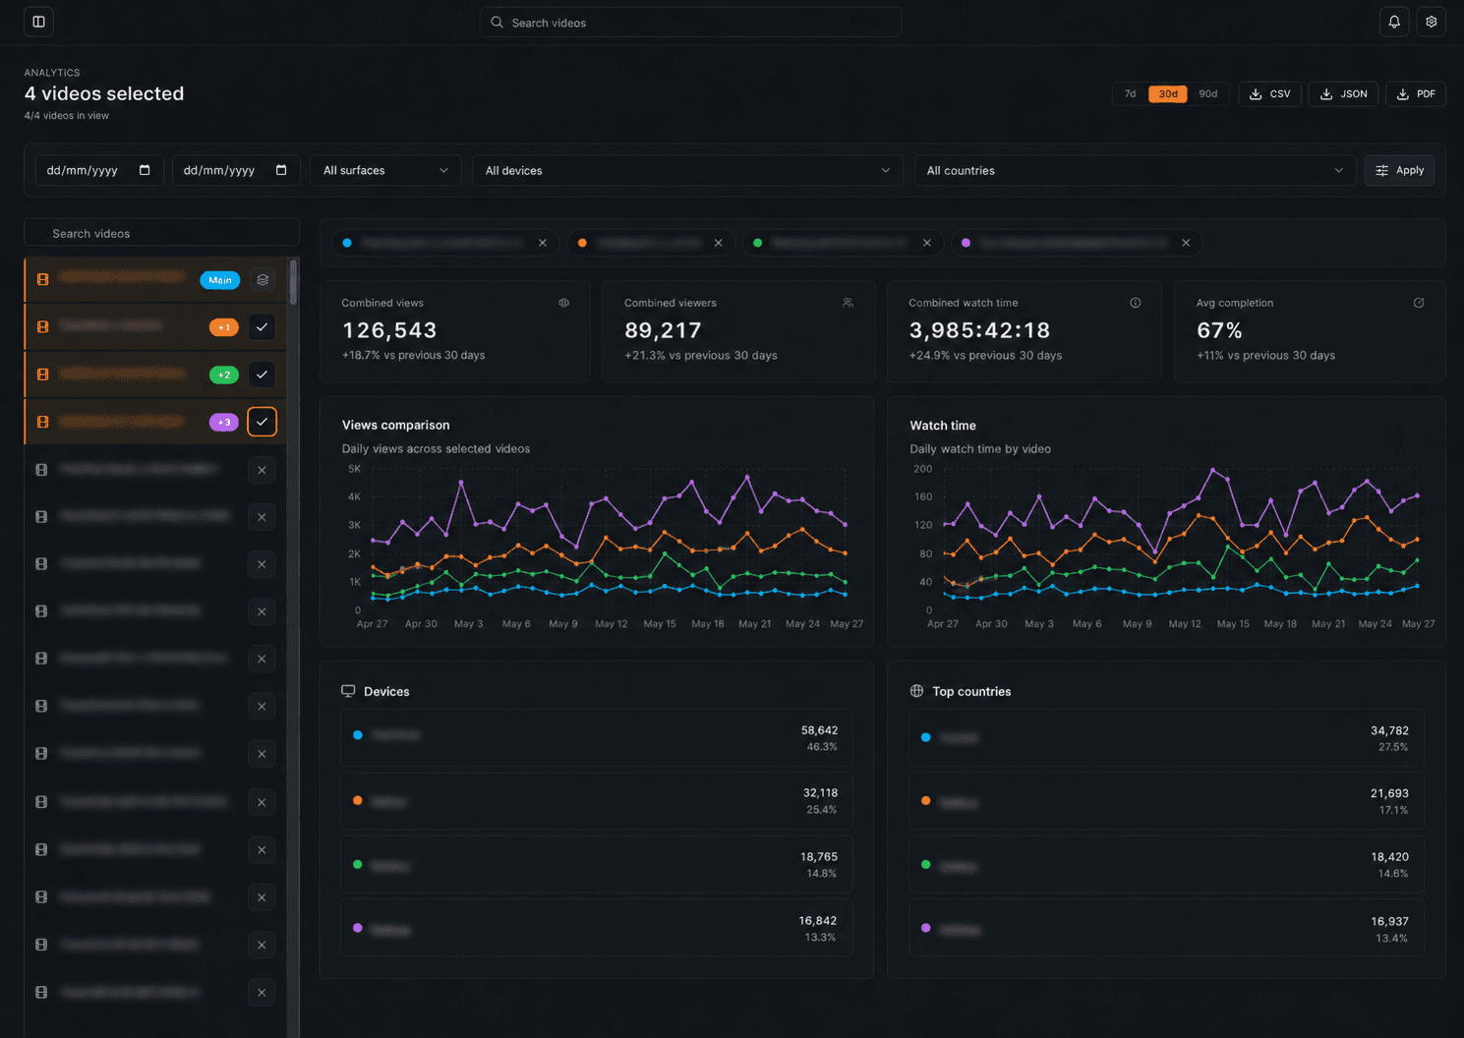1464x1038 pixels.
Task: Select the 30d range tab
Action: point(1168,94)
